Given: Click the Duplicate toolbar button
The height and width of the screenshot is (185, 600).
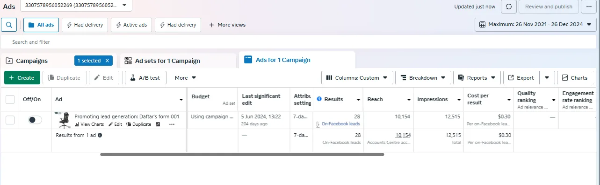Looking at the screenshot, I should [x=64, y=78].
